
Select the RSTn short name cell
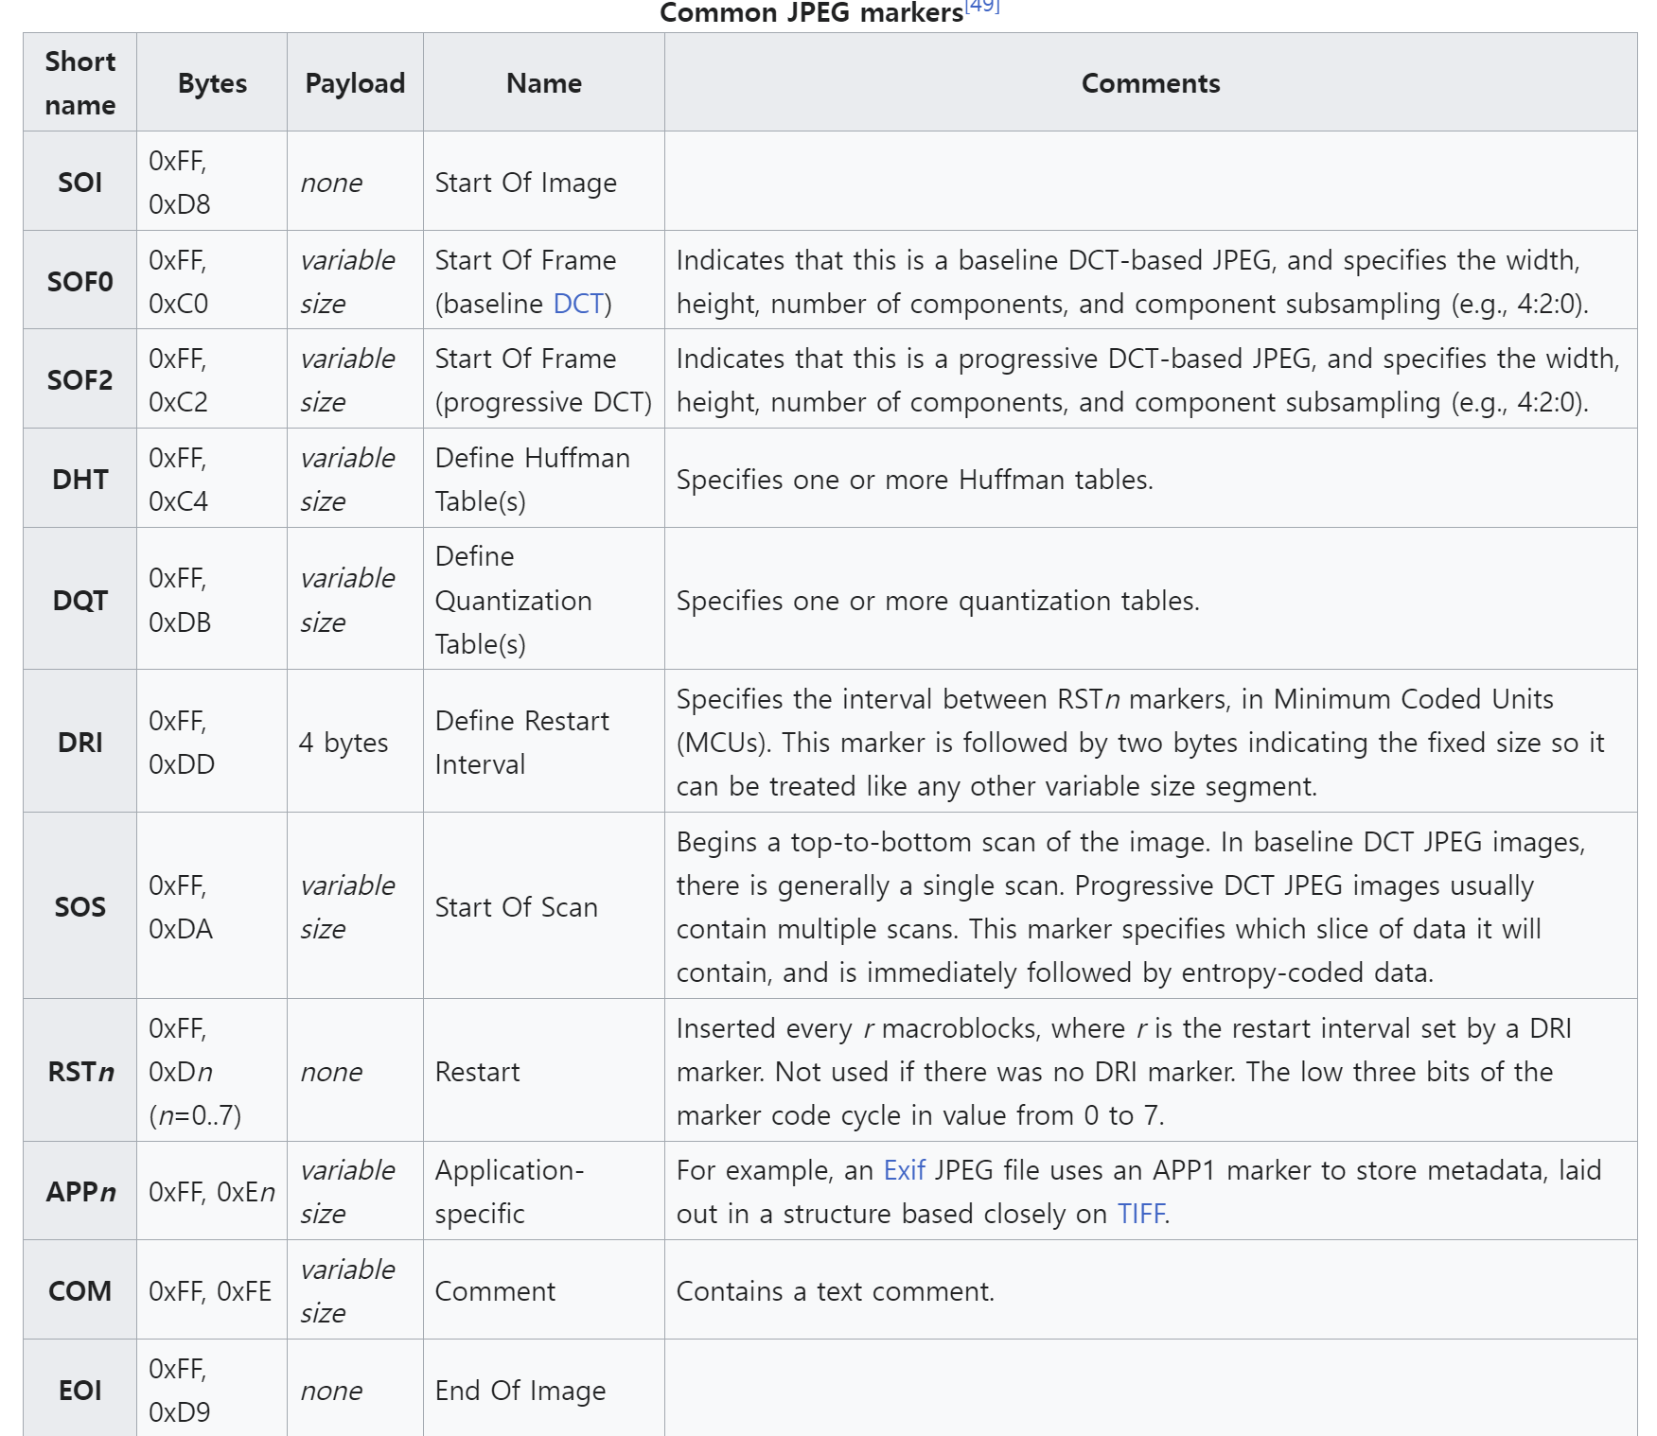(x=80, y=1071)
